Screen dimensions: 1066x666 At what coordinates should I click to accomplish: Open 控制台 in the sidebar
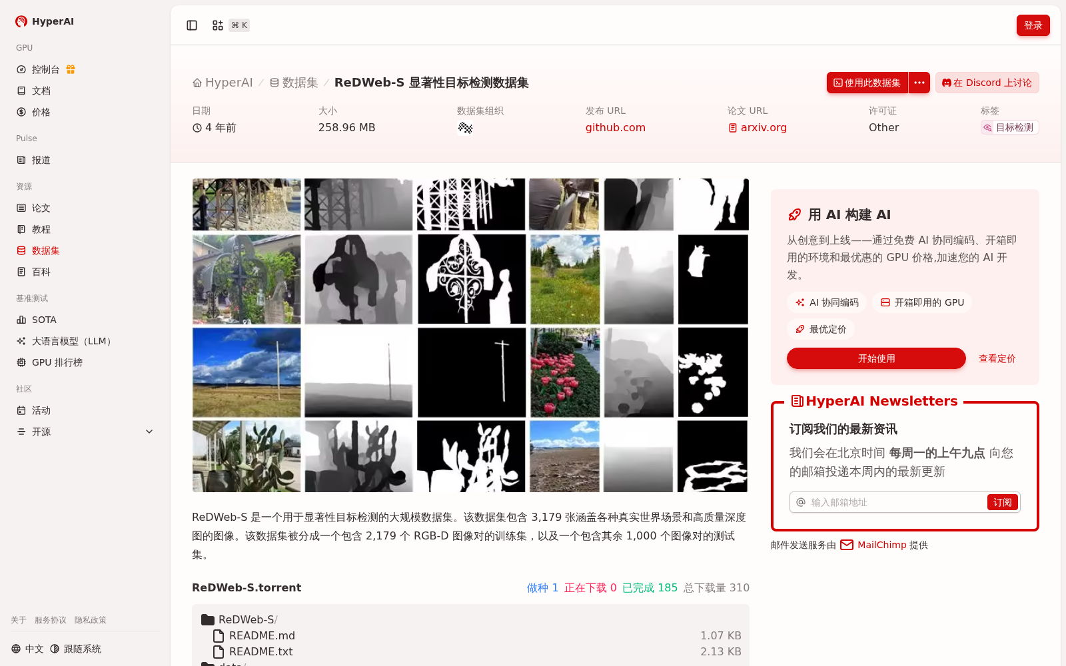click(x=46, y=69)
